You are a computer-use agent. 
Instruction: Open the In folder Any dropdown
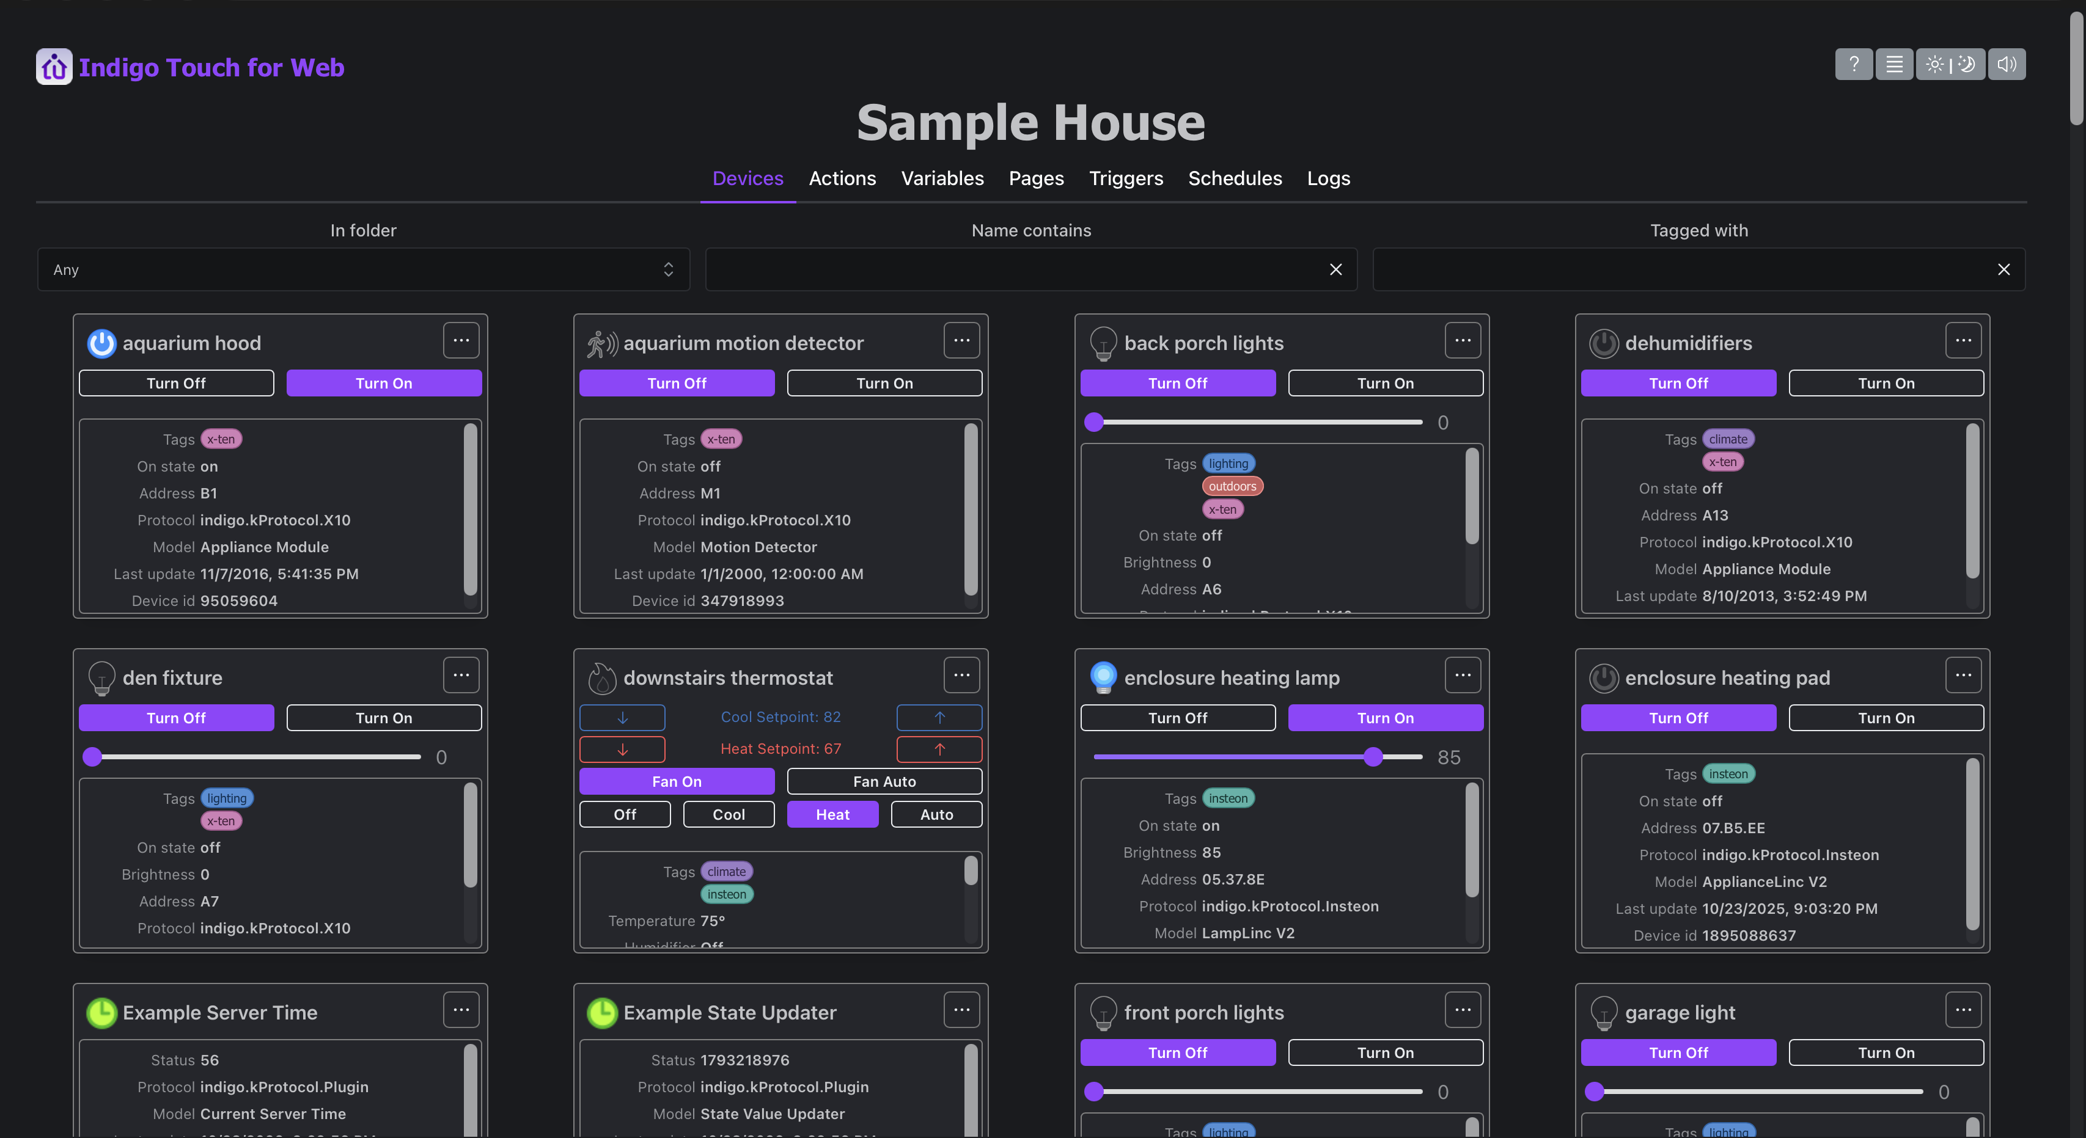364,269
